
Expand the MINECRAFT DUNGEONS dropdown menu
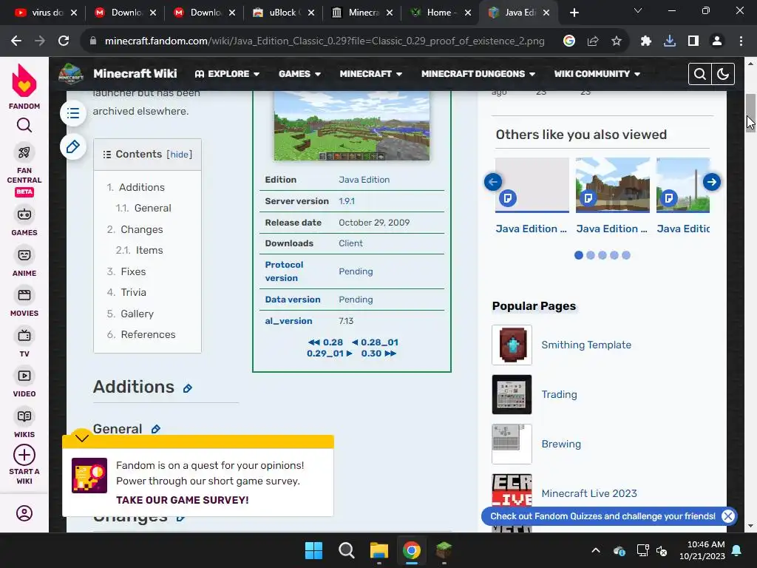point(478,74)
